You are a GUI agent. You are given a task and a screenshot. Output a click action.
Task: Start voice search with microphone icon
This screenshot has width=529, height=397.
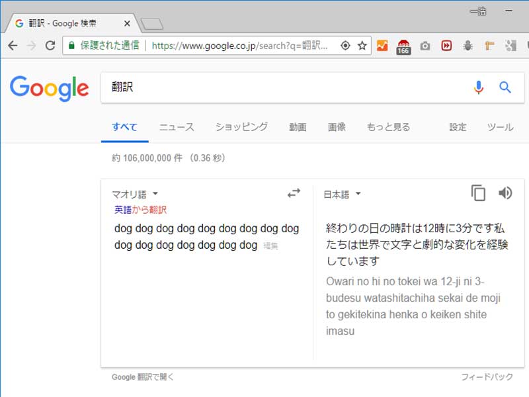tap(478, 87)
